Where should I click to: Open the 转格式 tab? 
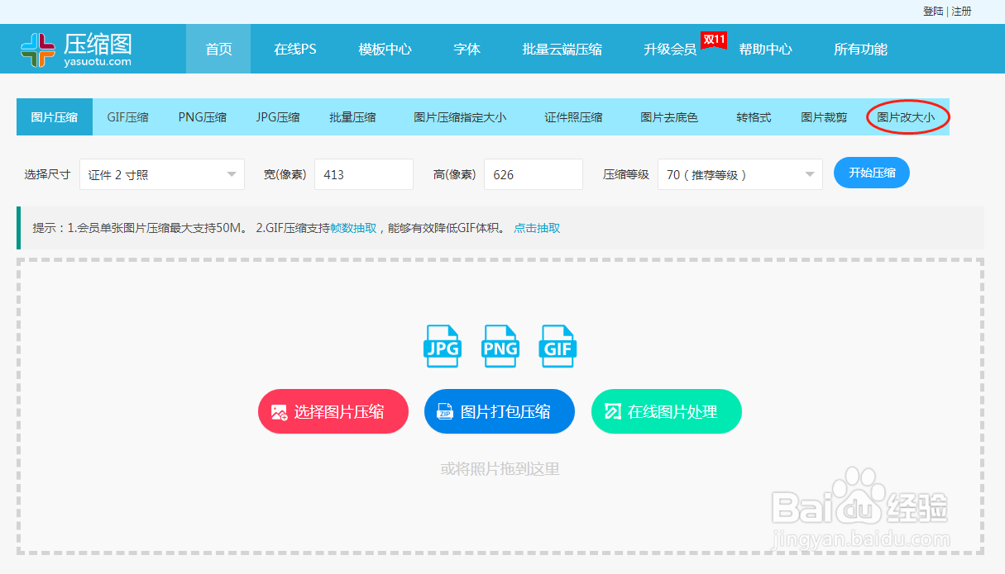pos(754,117)
